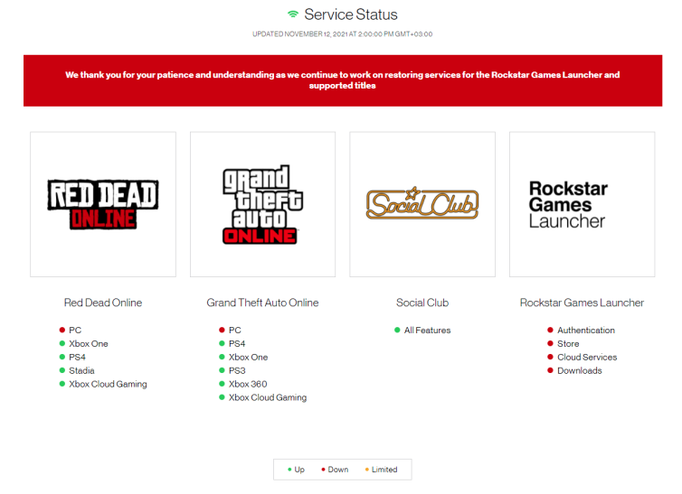Image resolution: width=682 pixels, height=494 pixels.
Task: Click the red dot next to Cloud Services
Action: pos(550,357)
